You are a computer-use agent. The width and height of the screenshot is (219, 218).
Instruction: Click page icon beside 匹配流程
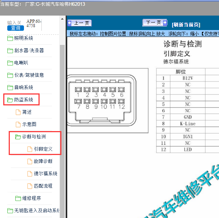[x=30, y=186]
